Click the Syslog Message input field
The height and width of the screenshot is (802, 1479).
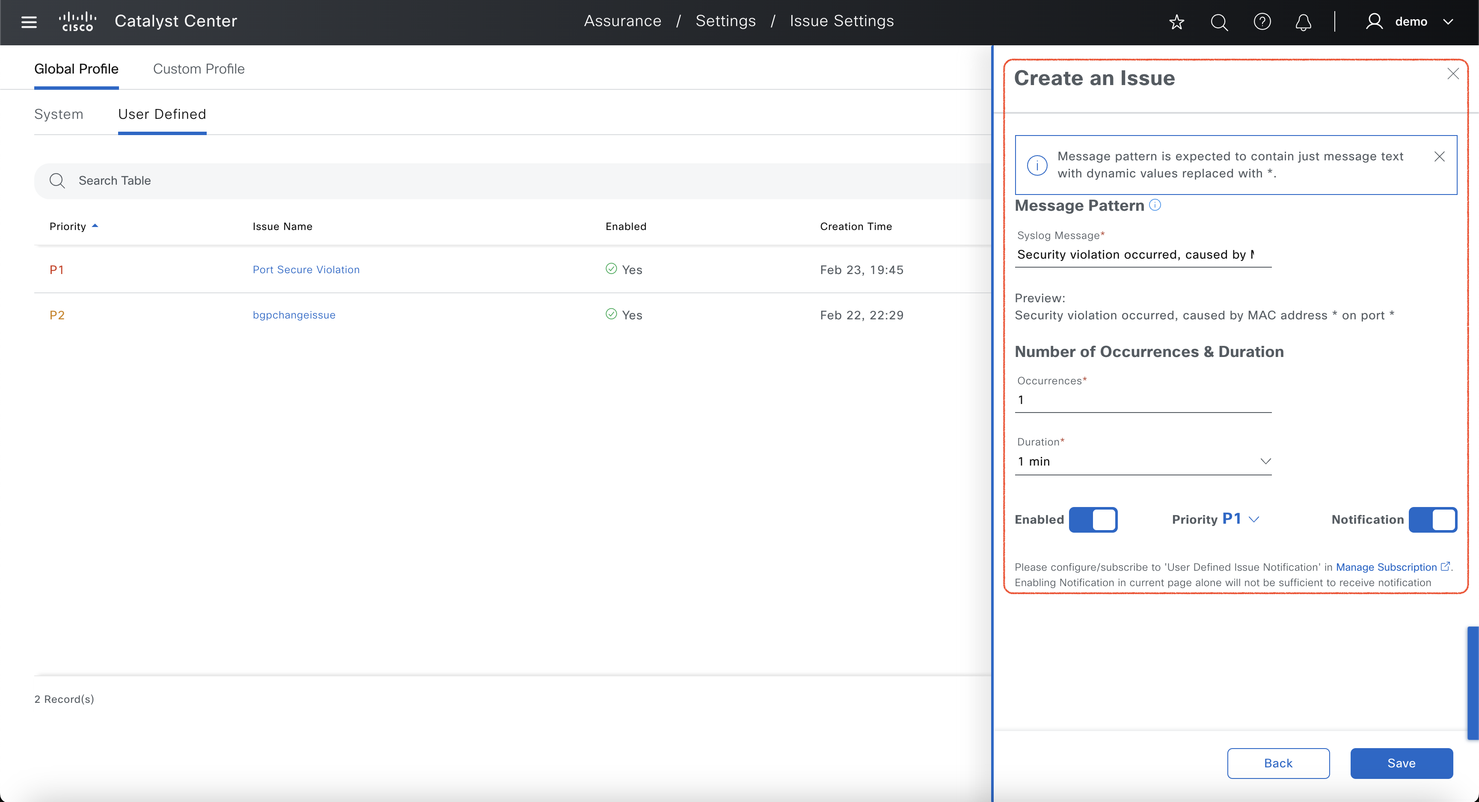(1143, 255)
